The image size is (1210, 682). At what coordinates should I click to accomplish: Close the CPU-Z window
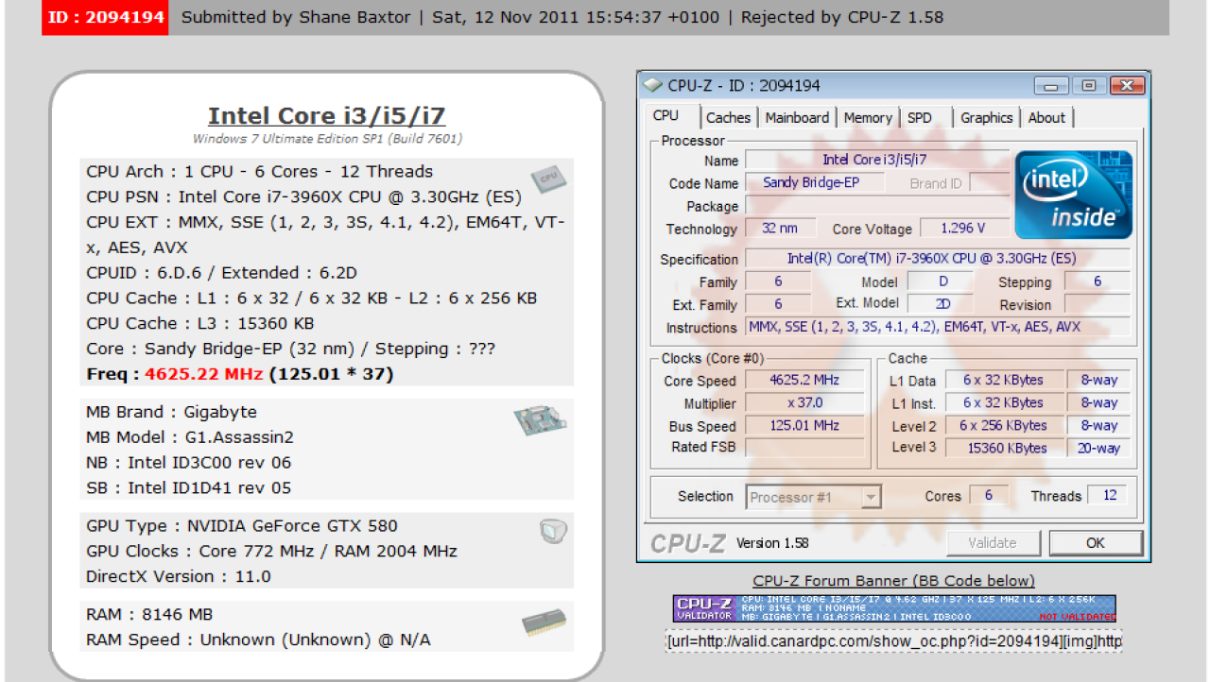(x=1126, y=86)
